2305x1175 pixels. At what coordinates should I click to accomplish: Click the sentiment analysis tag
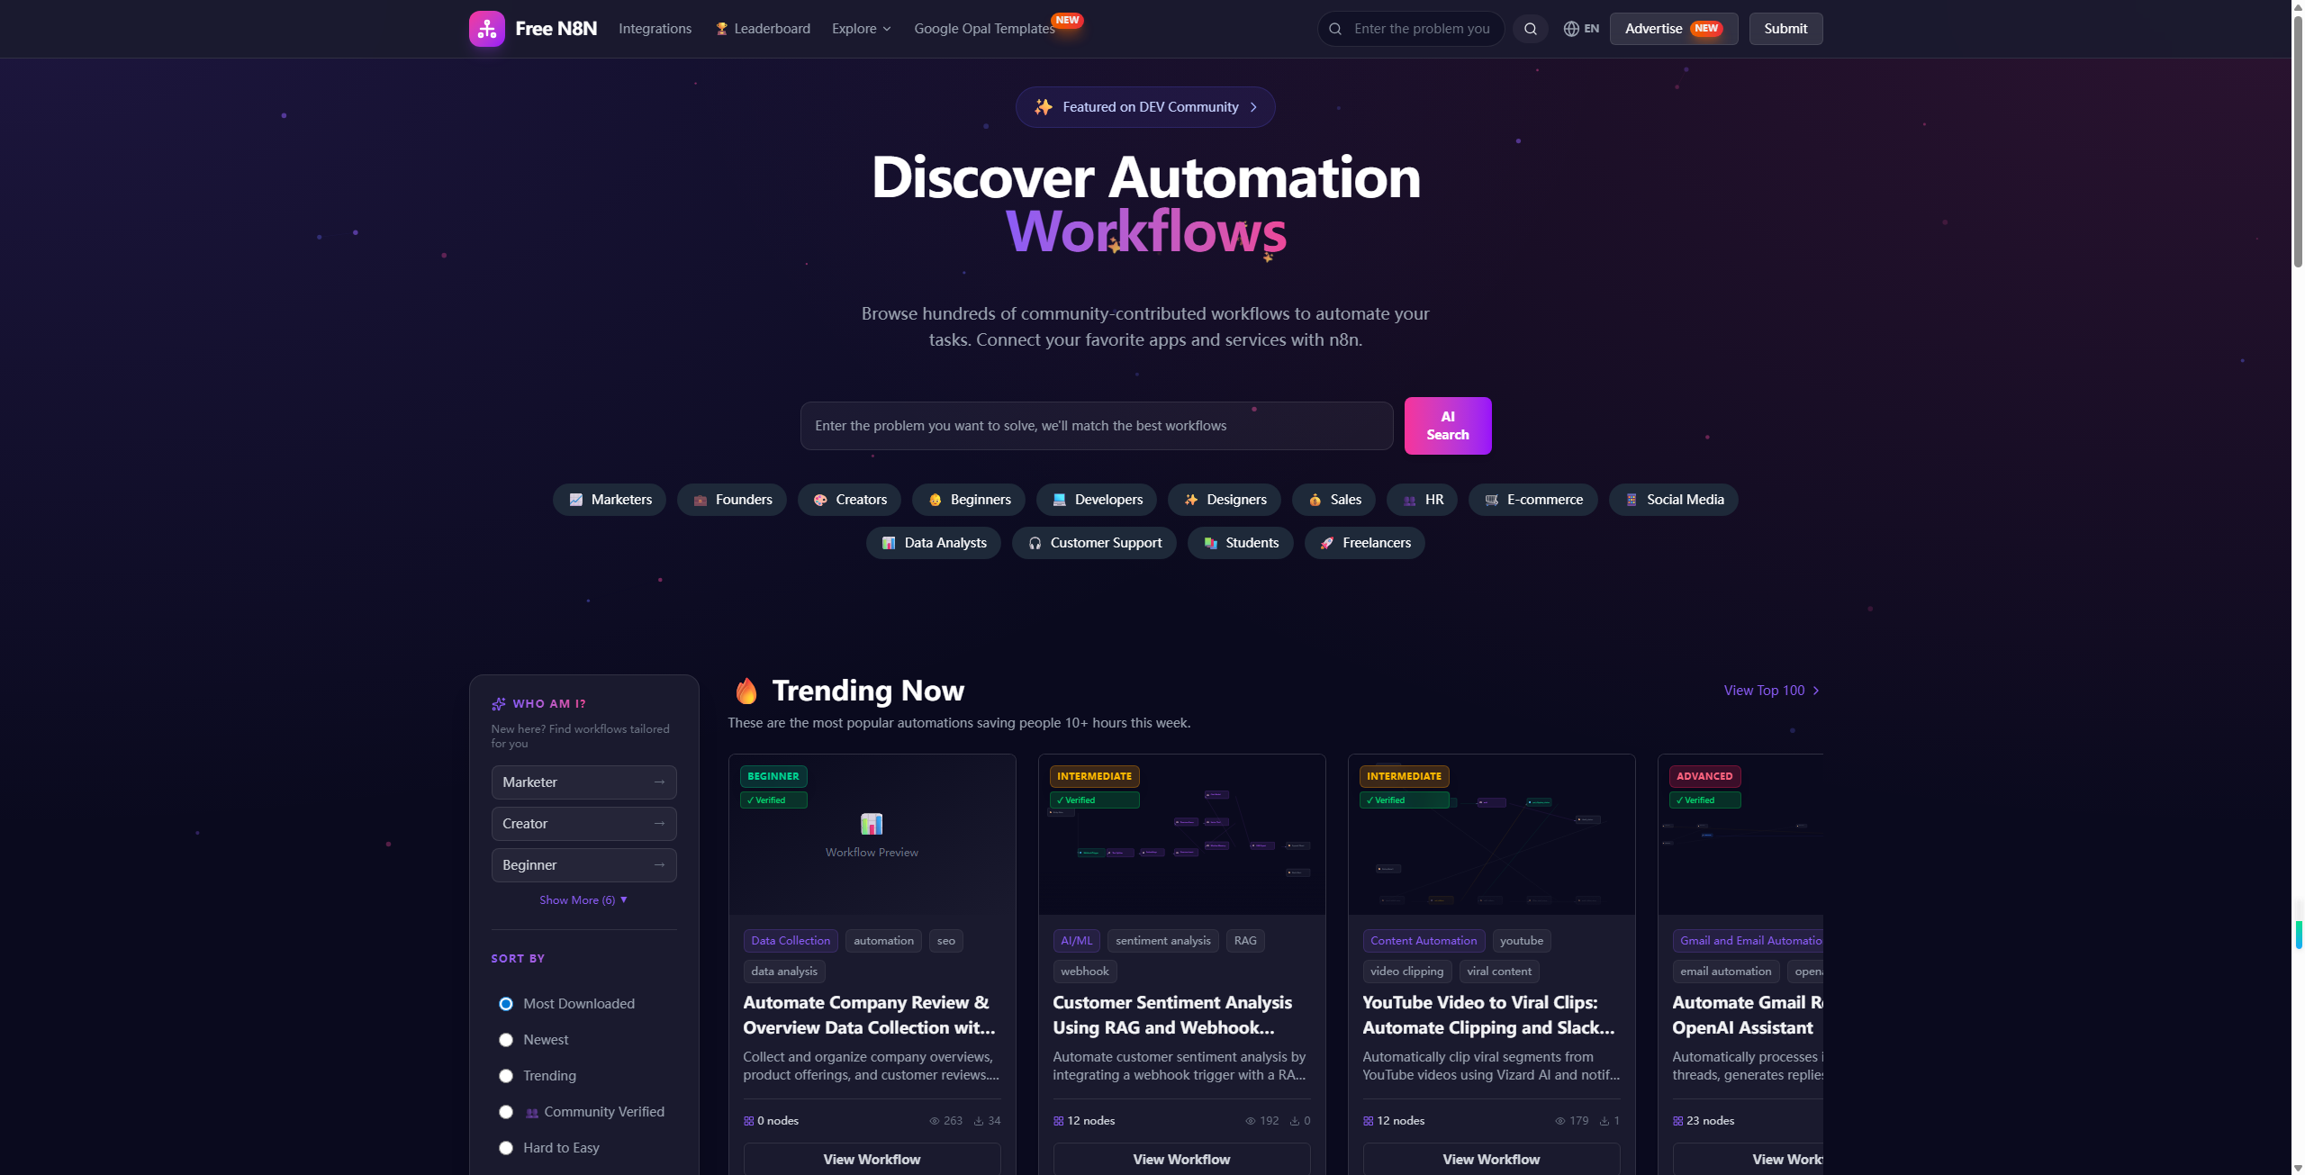point(1163,941)
